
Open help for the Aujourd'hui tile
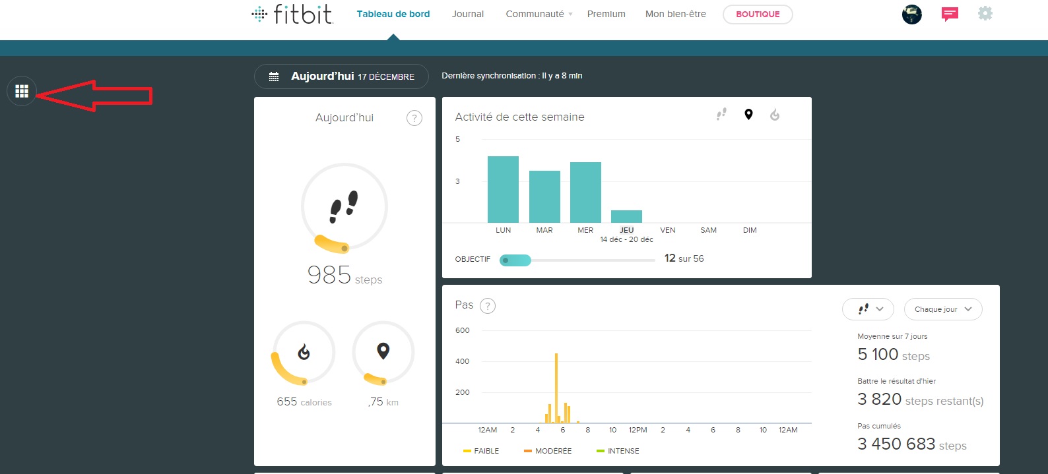(414, 118)
